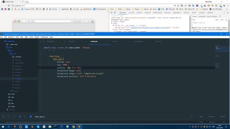
Task: Open the PageSpeed bookmark
Action: (64, 9)
